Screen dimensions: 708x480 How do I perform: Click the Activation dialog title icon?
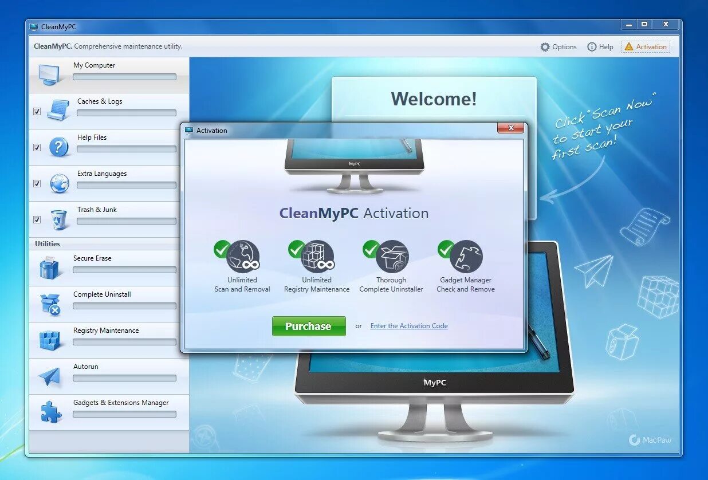click(189, 131)
